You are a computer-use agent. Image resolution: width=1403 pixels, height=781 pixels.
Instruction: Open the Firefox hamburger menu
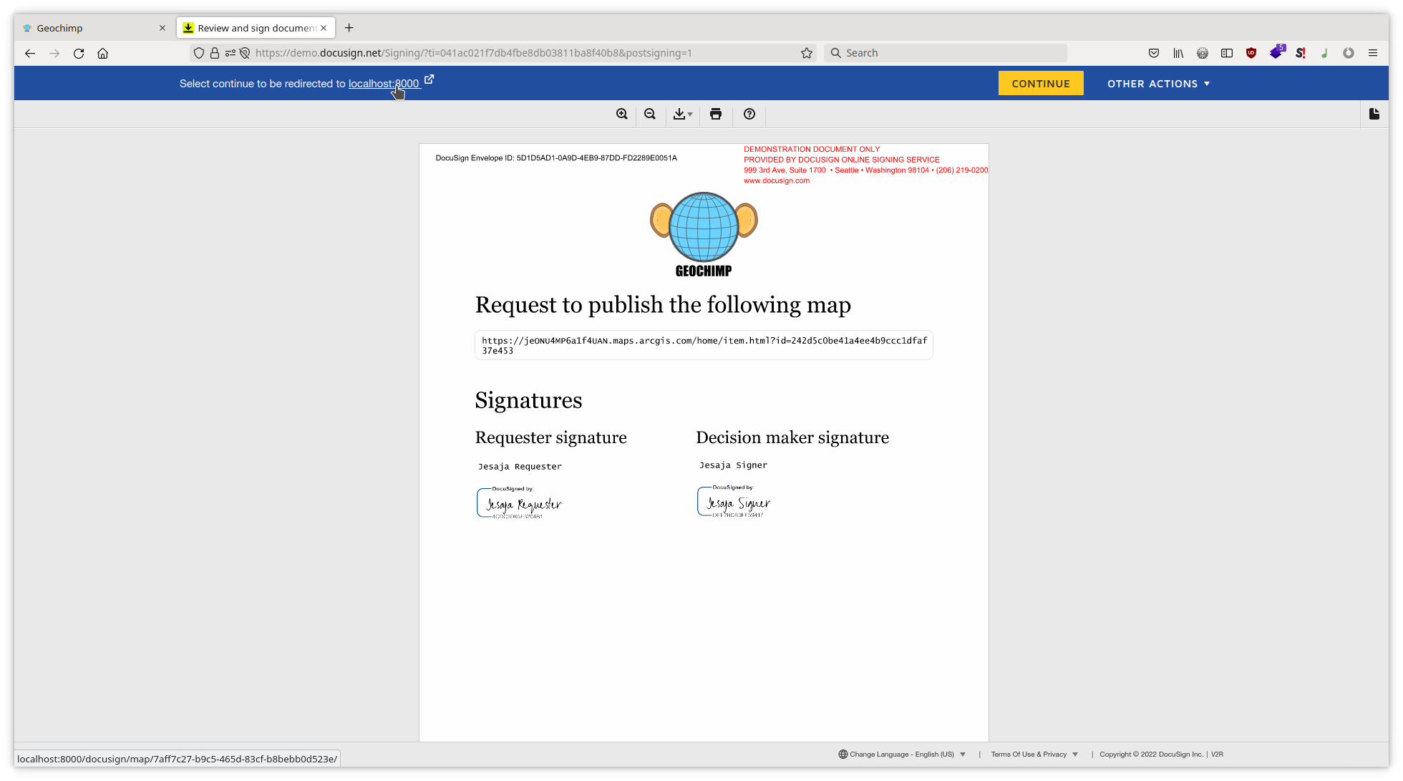click(x=1373, y=53)
